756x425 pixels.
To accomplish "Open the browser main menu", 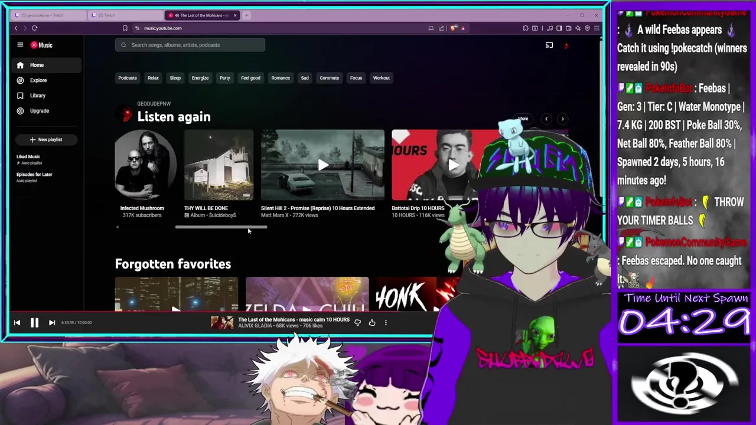I will (597, 28).
